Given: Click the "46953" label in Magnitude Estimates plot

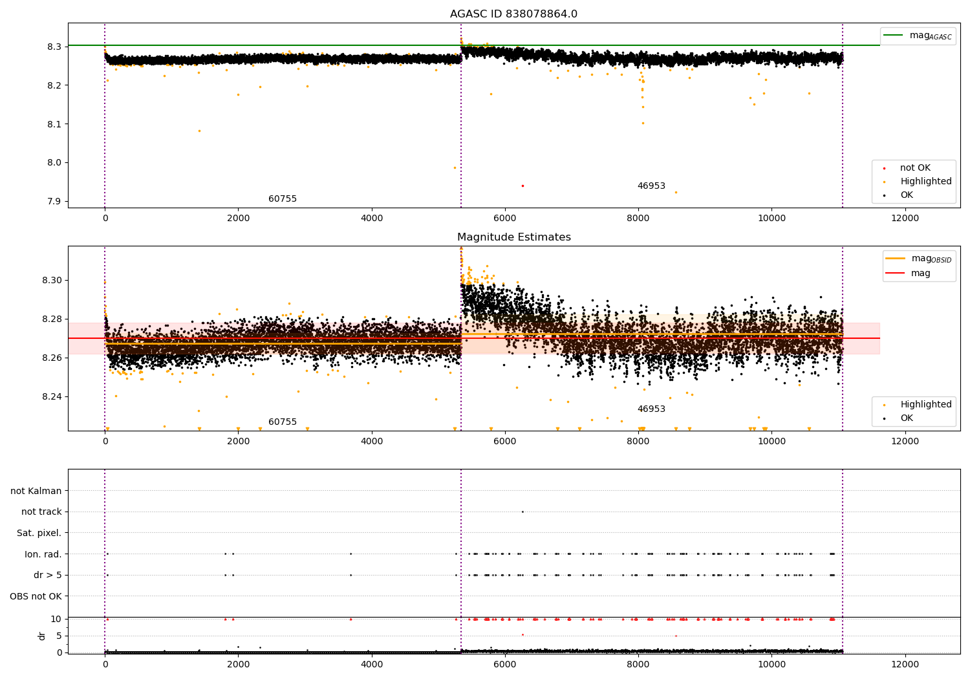Looking at the screenshot, I should pos(651,409).
